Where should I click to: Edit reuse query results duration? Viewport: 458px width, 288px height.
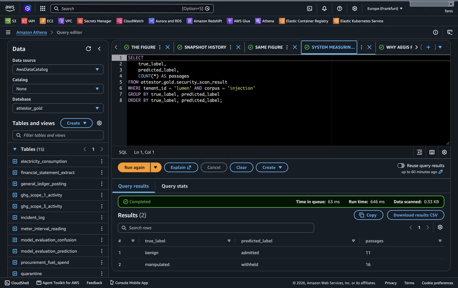point(441,172)
